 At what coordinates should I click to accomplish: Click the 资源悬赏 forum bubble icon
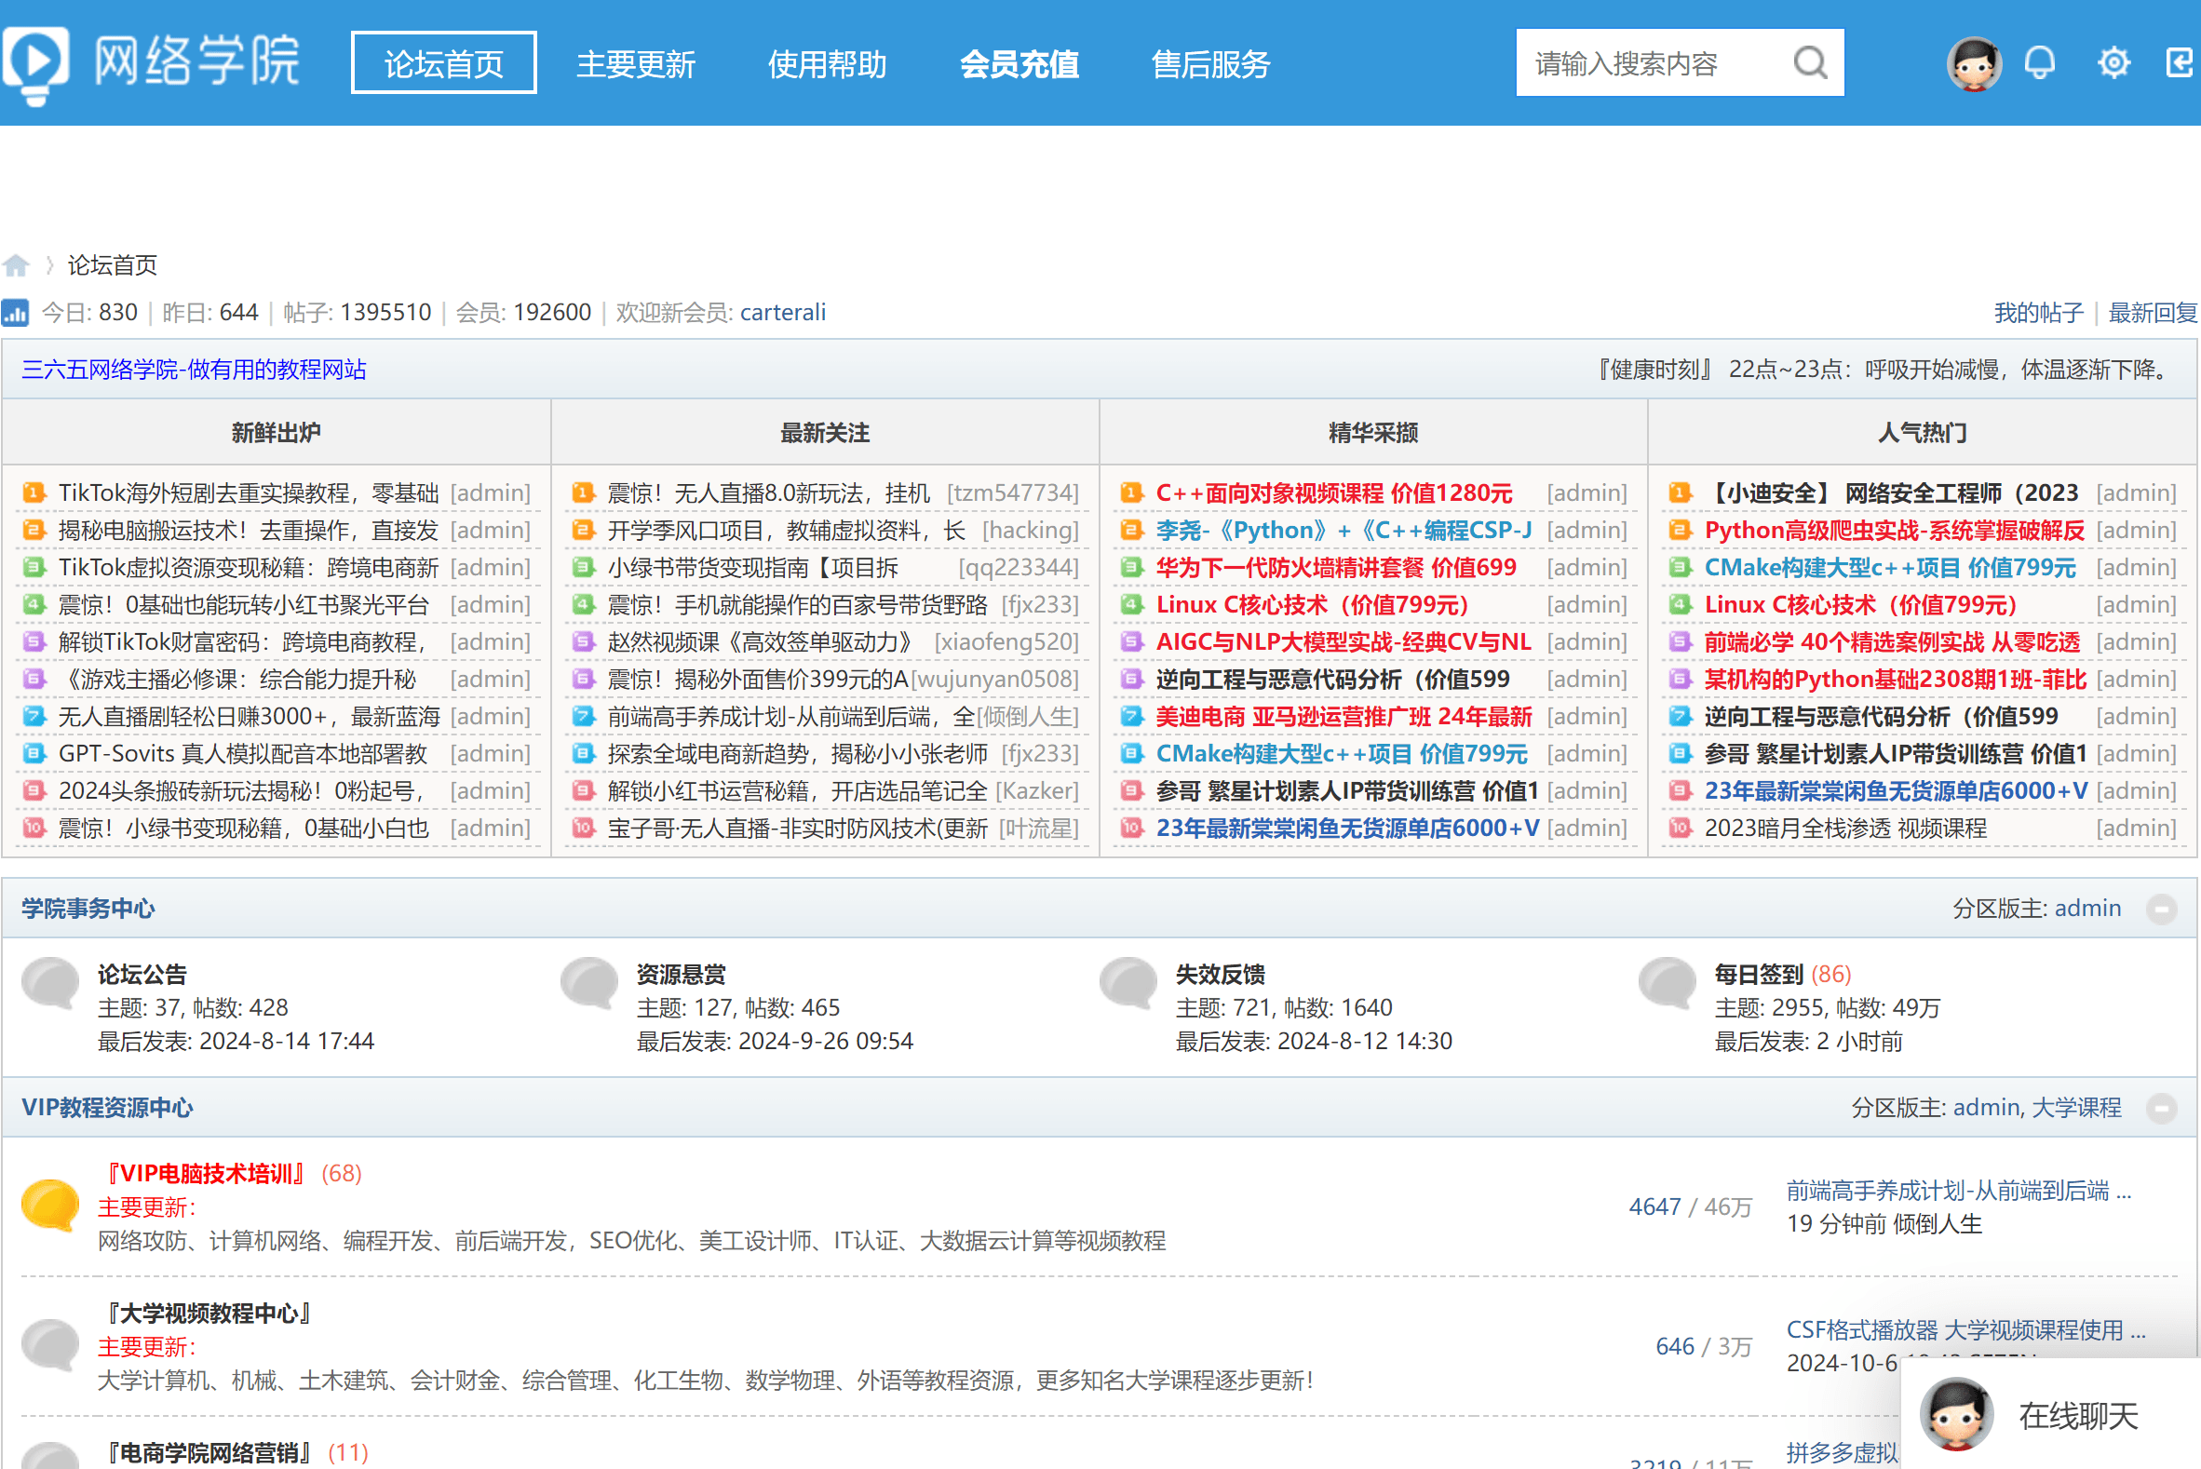[589, 983]
